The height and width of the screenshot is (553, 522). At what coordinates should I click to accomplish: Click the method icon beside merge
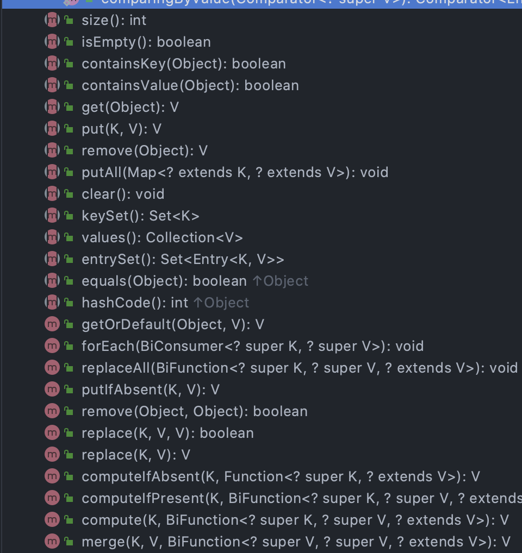[52, 542]
